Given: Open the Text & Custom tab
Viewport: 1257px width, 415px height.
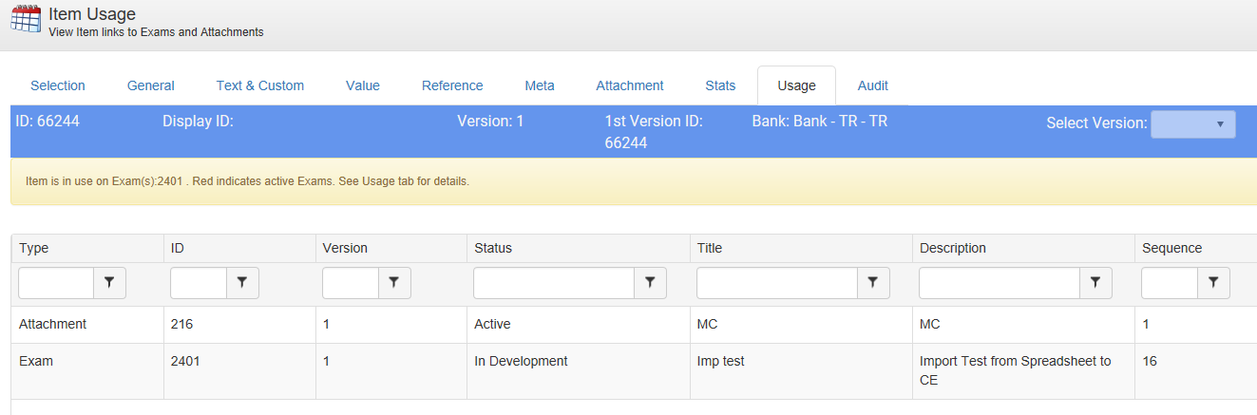Looking at the screenshot, I should (259, 85).
